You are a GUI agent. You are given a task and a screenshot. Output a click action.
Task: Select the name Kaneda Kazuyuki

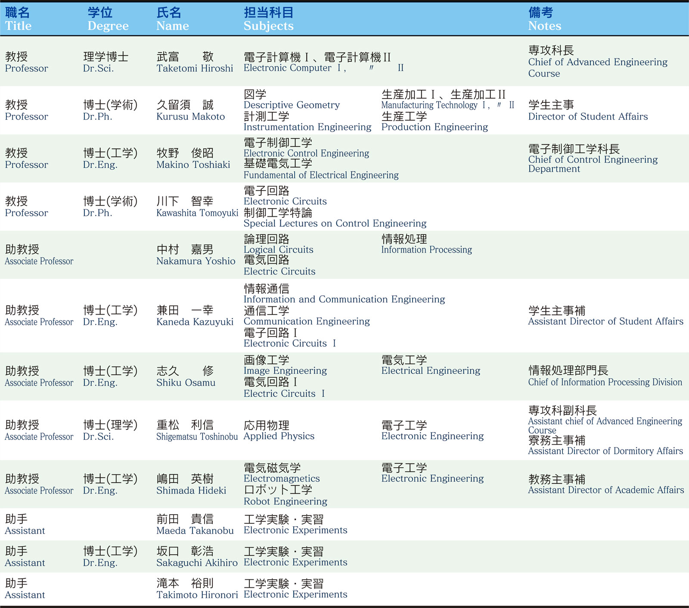[195, 322]
